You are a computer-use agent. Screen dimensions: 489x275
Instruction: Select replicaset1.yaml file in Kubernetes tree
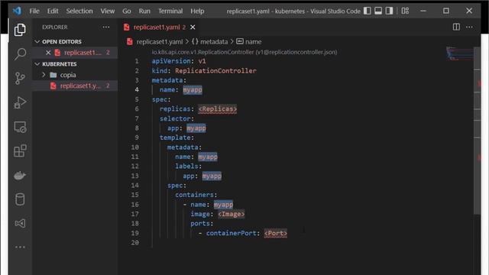(x=75, y=86)
